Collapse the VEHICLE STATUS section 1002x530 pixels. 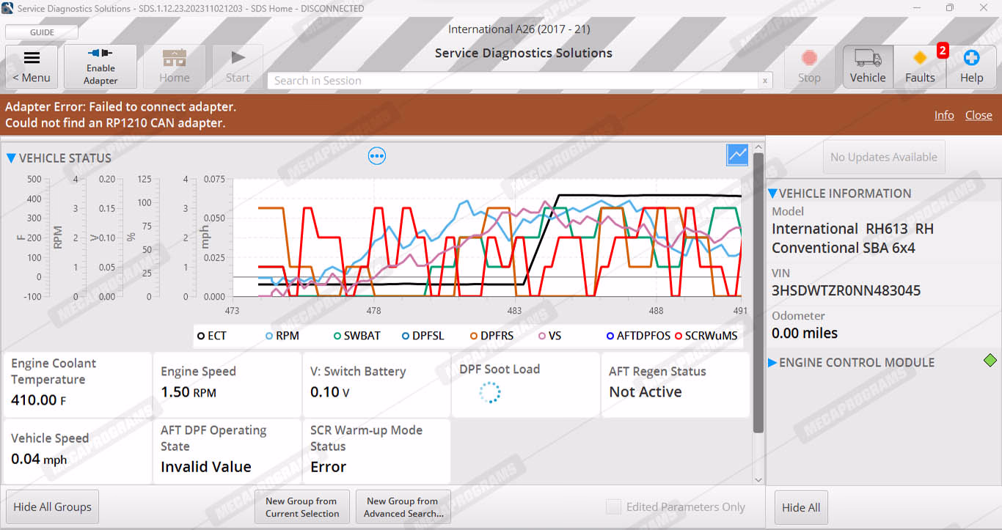pyautogui.click(x=11, y=158)
